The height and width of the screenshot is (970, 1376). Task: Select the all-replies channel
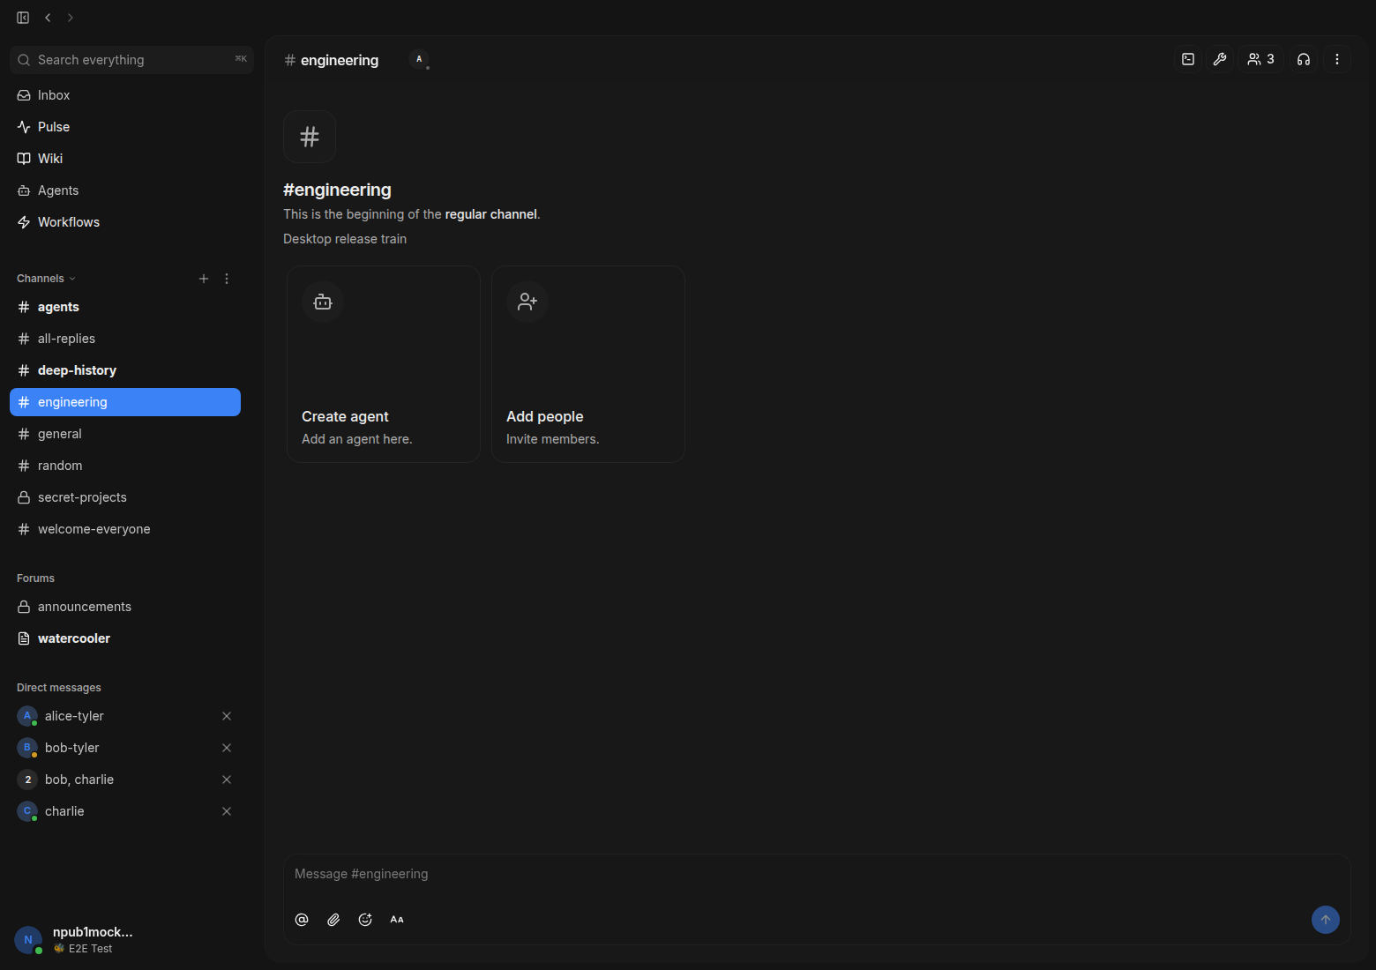coord(125,339)
